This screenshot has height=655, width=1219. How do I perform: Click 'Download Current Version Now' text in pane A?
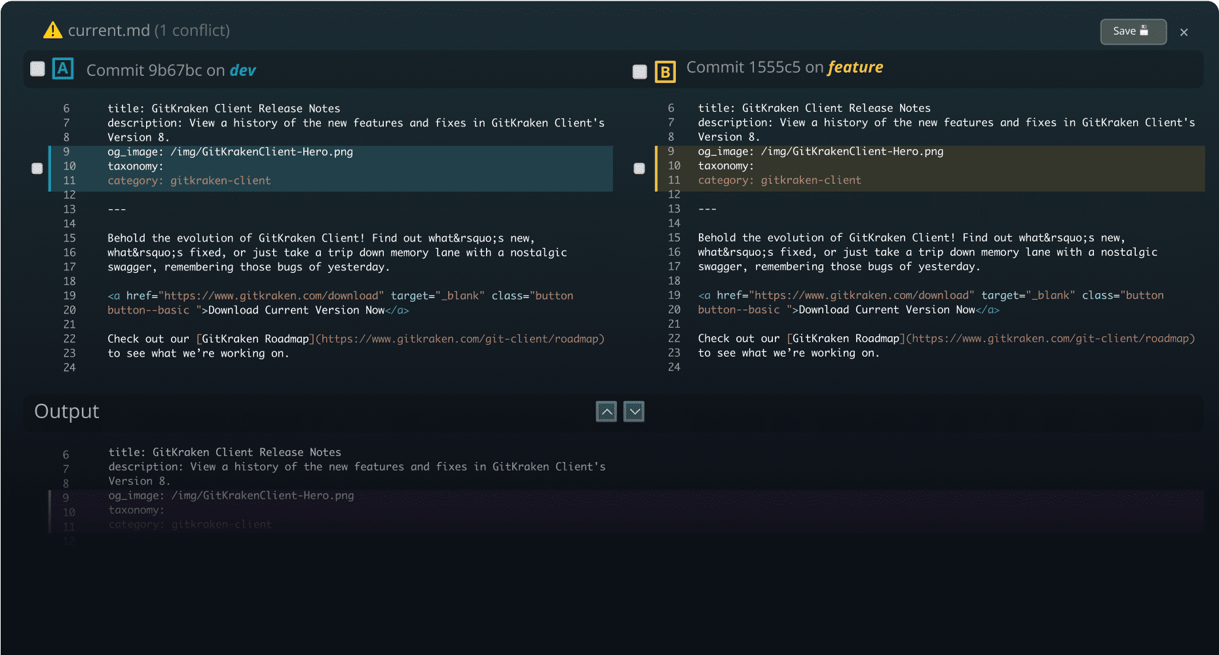pos(296,310)
